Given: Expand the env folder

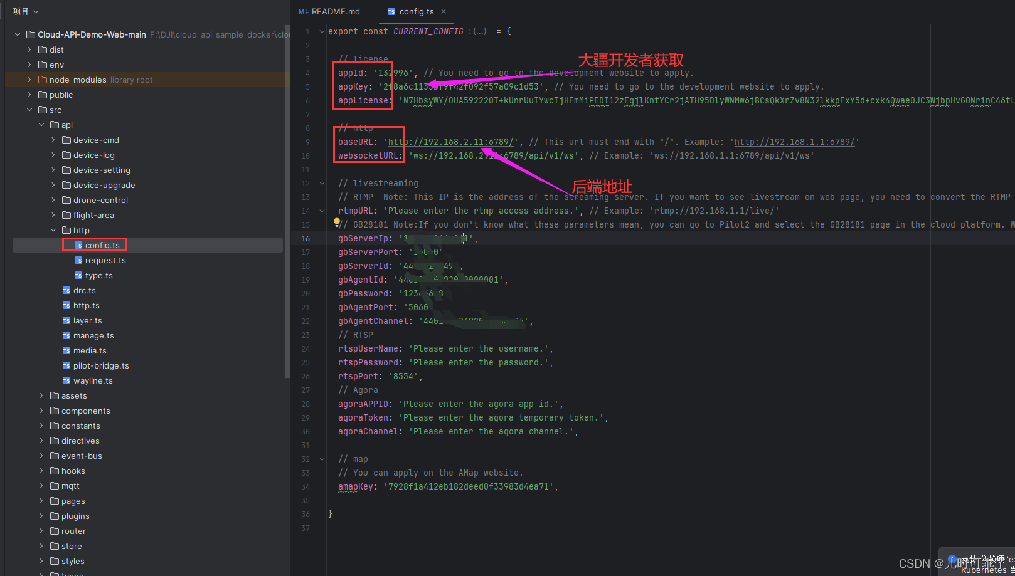Looking at the screenshot, I should pyautogui.click(x=29, y=65).
